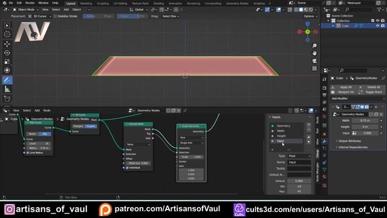Open the Tool properties tab icon
Image resolution: width=387 pixels, height=218 pixels.
tap(325, 79)
